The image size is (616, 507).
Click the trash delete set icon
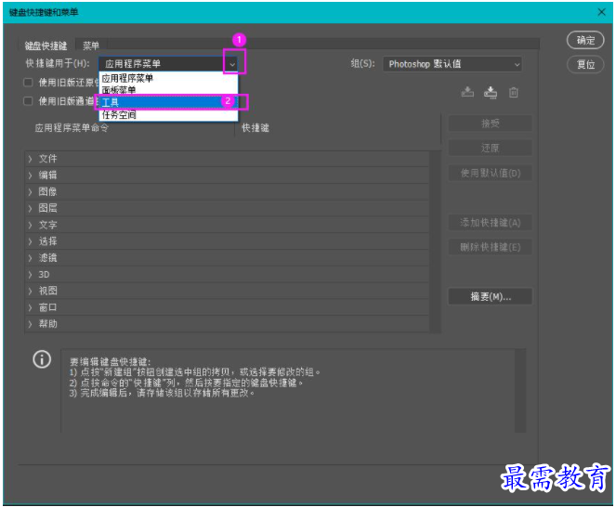tap(513, 92)
